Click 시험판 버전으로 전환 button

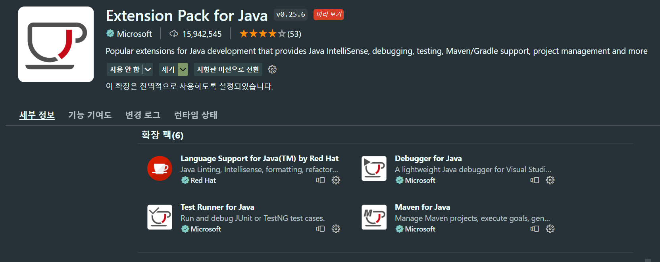pyautogui.click(x=228, y=69)
